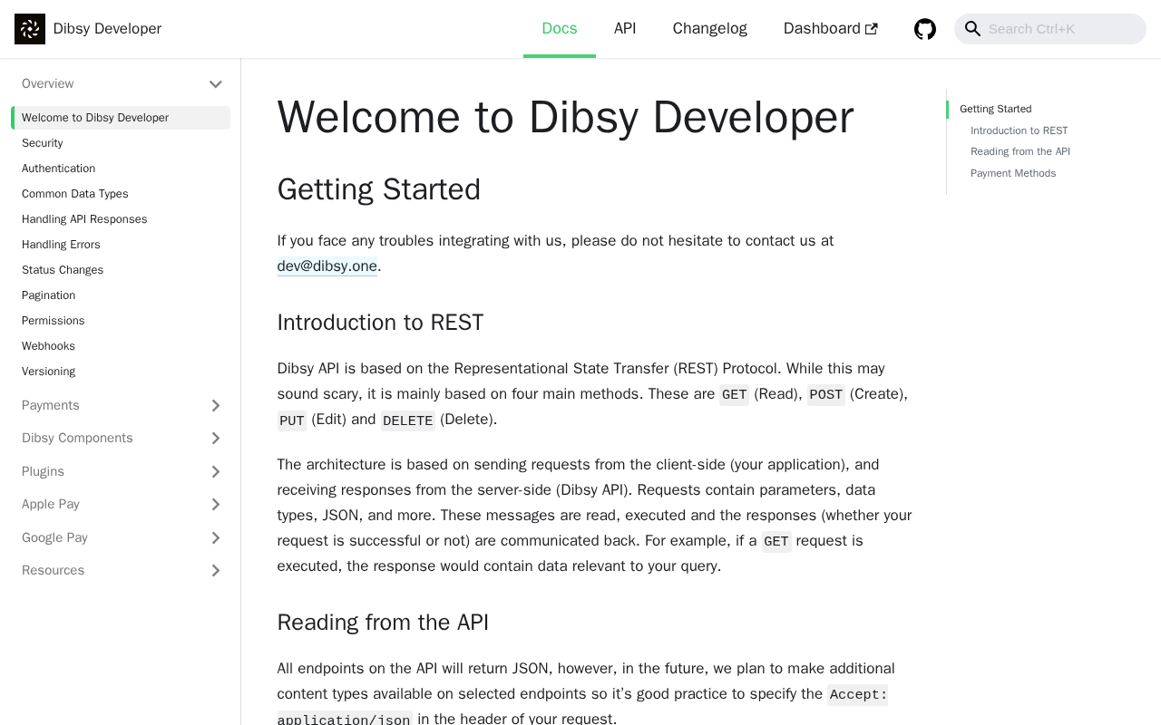This screenshot has width=1161, height=725.
Task: Jump to Introduction to REST in contents
Action: (1020, 130)
